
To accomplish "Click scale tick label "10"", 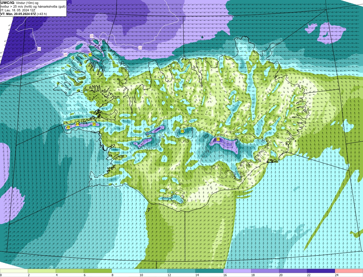I will tap(141, 275).
